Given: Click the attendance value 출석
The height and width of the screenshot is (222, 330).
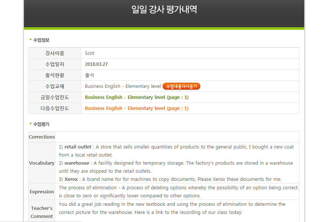Looking at the screenshot, I should pyautogui.click(x=89, y=75).
